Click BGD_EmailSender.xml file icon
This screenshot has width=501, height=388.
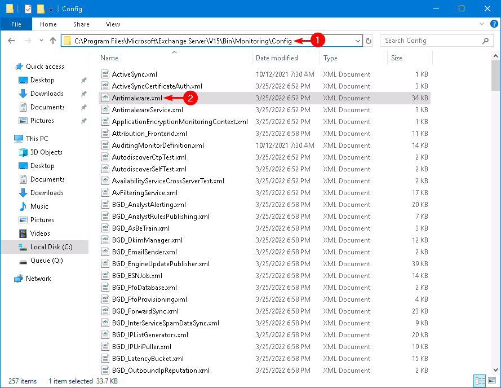tap(105, 252)
